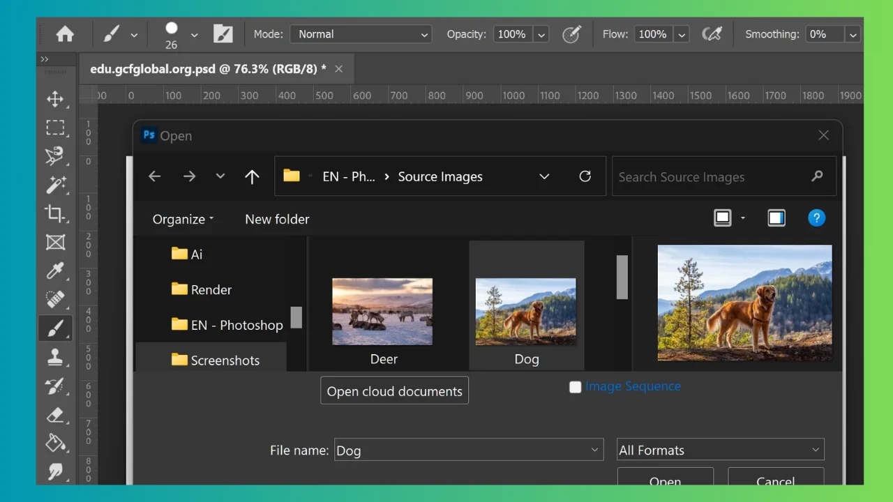
Task: Click the folder tree scrollbar
Action: point(297,317)
